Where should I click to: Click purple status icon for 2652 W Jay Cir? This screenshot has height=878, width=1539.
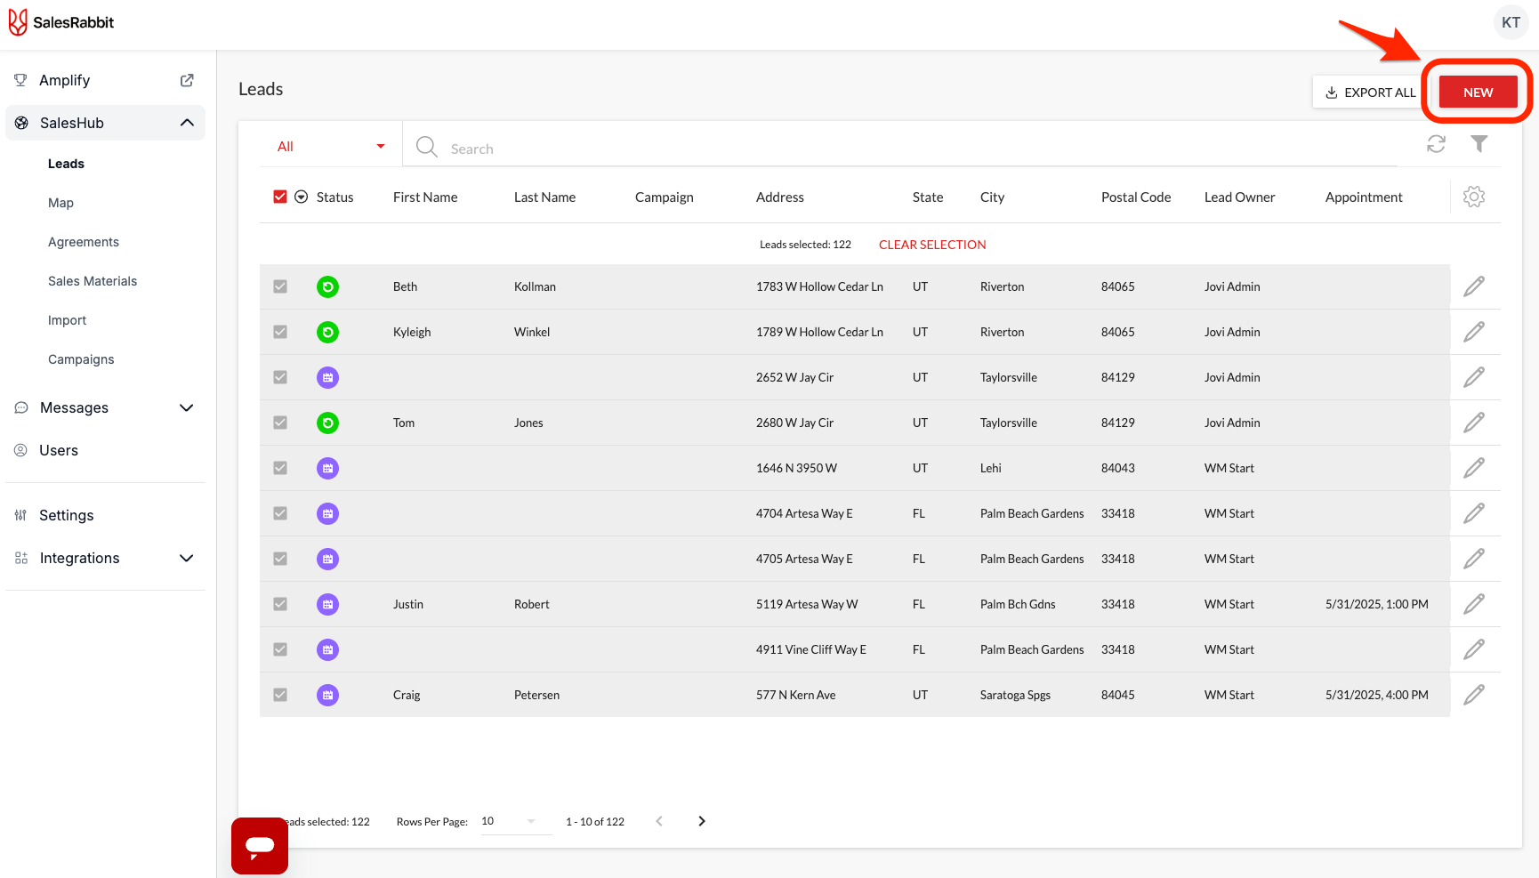coord(327,377)
